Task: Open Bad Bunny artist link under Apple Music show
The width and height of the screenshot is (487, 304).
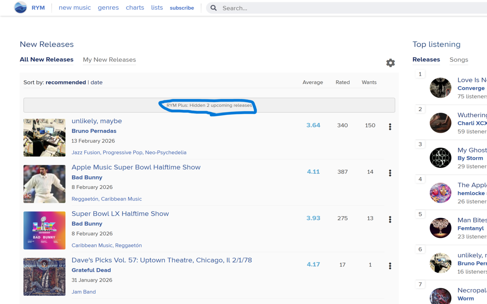Action: click(87, 177)
